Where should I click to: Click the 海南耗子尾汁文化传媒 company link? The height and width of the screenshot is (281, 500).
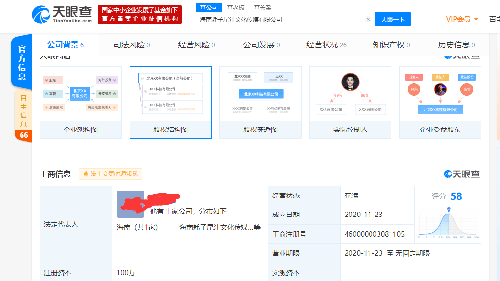click(x=219, y=227)
